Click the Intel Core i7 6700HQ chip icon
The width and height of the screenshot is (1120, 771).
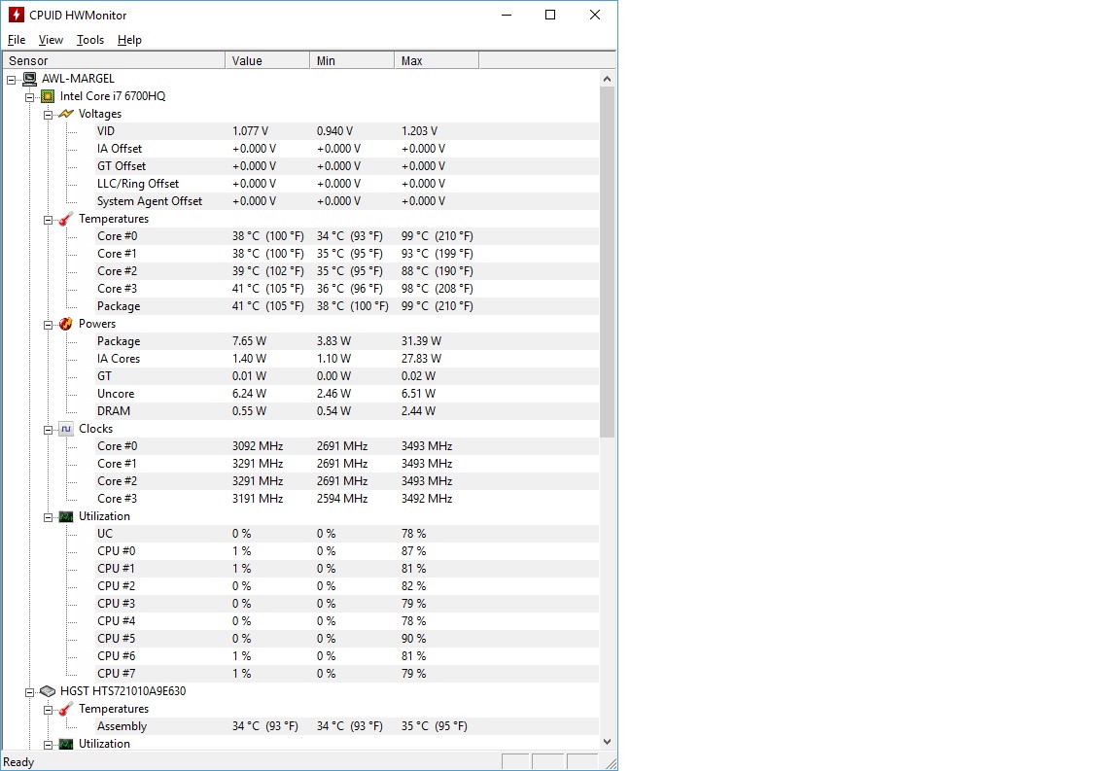point(48,95)
